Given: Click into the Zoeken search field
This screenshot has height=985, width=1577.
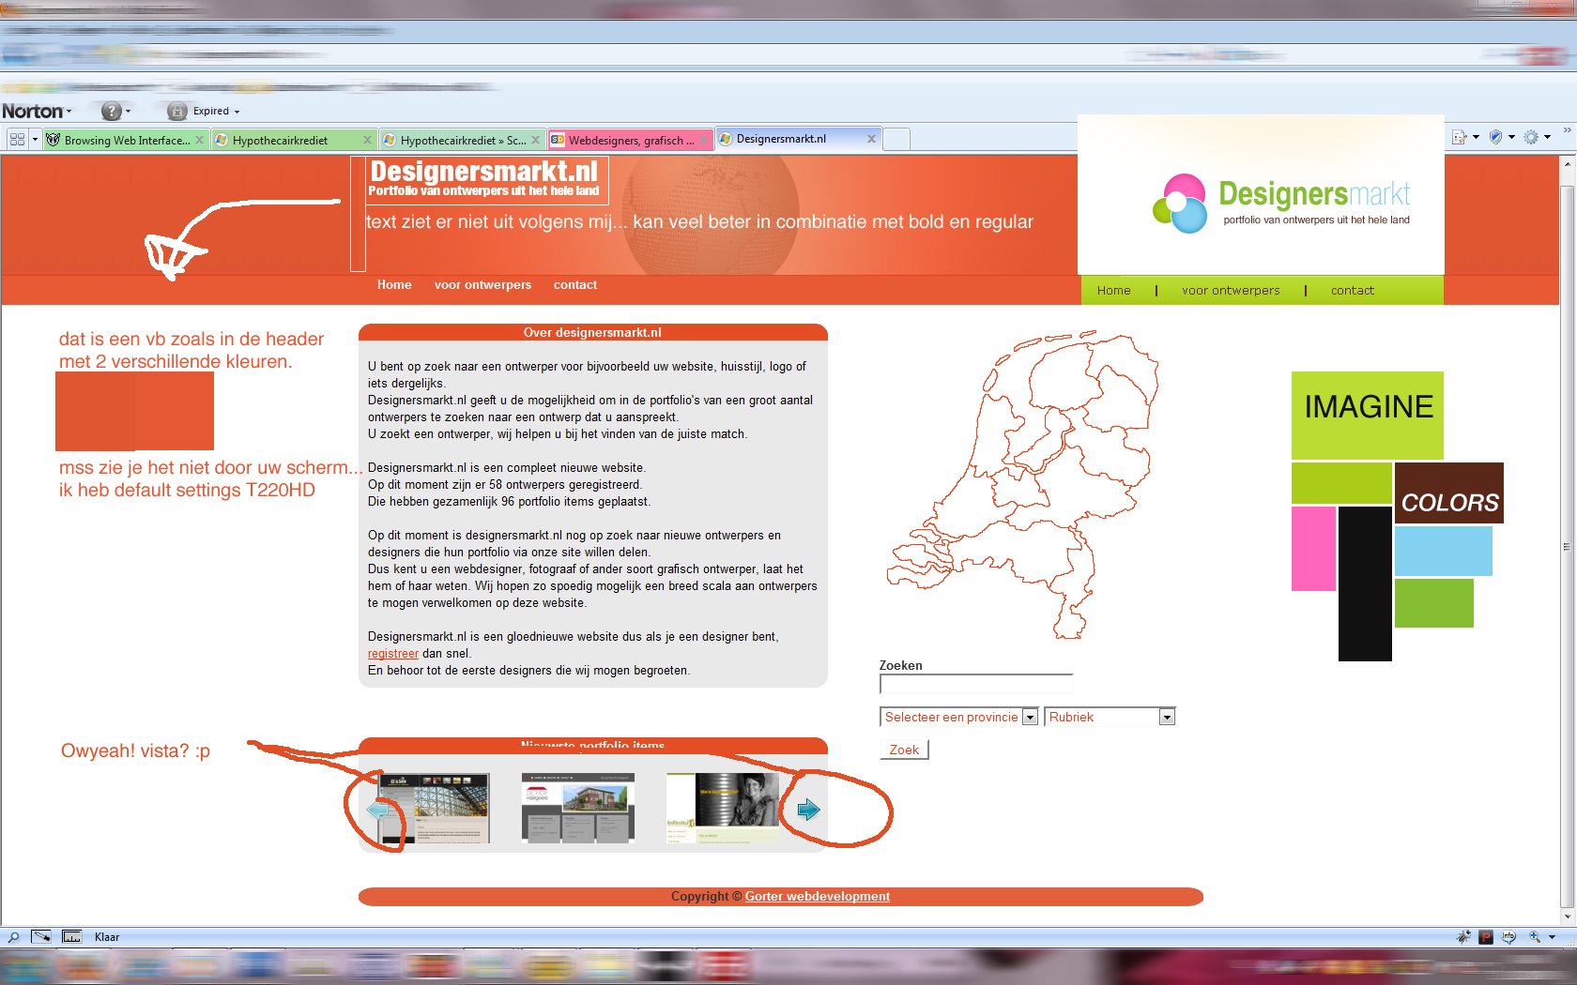Looking at the screenshot, I should [x=976, y=684].
